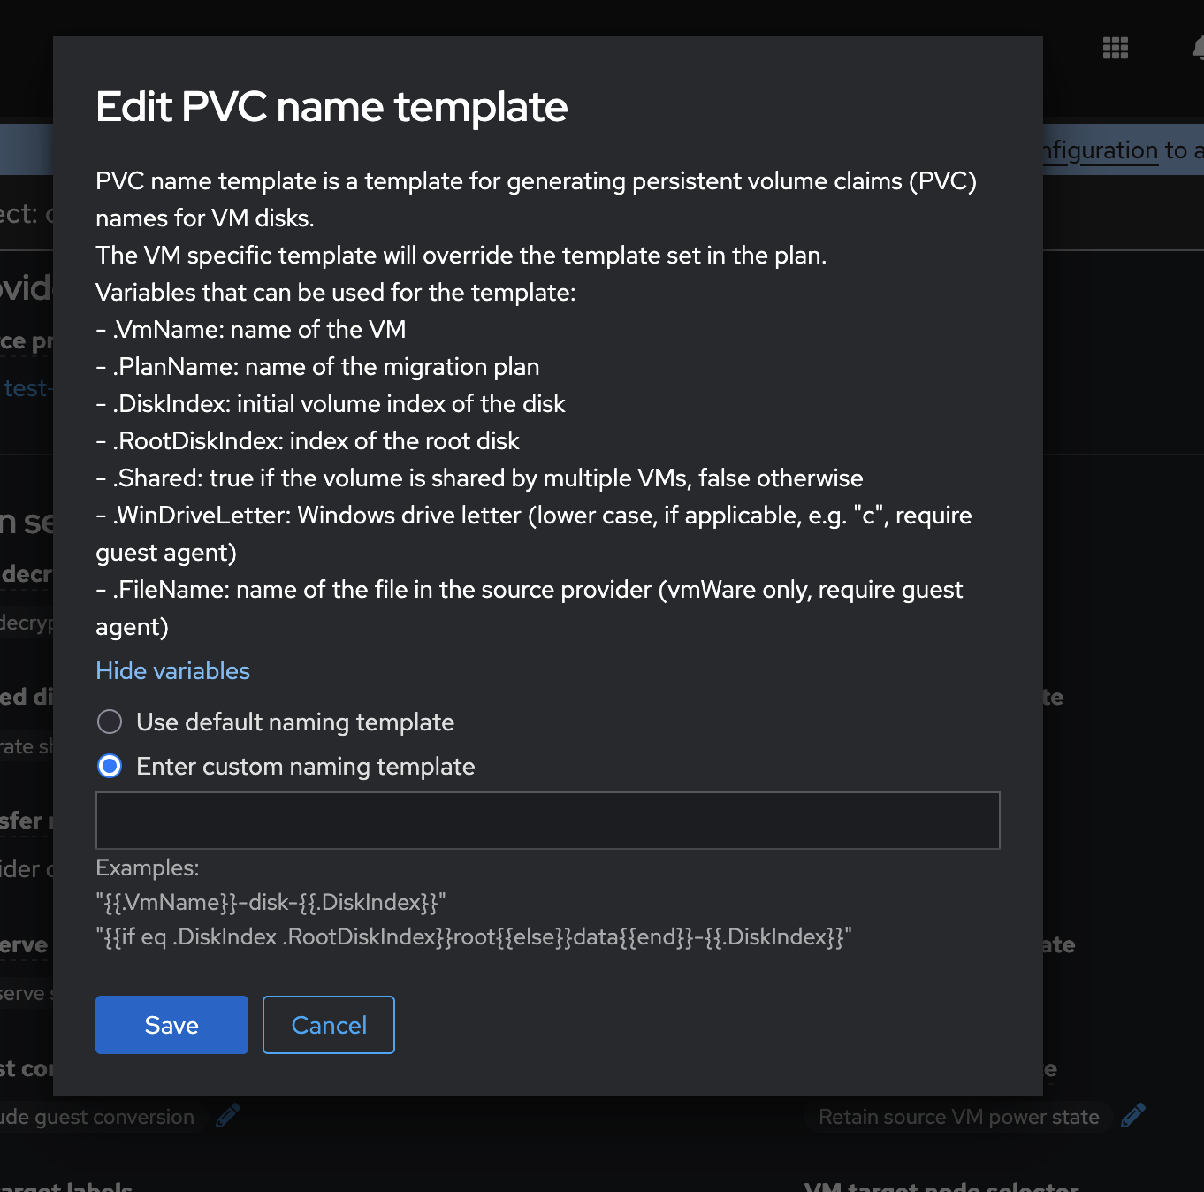Click the guest conversion setting label
Screen dimensions: 1204x1192
(x=97, y=1117)
